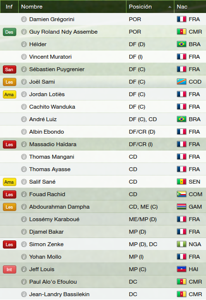The height and width of the screenshot is (300, 206).
Task: Click the Inf column header
Action: (9, 7)
